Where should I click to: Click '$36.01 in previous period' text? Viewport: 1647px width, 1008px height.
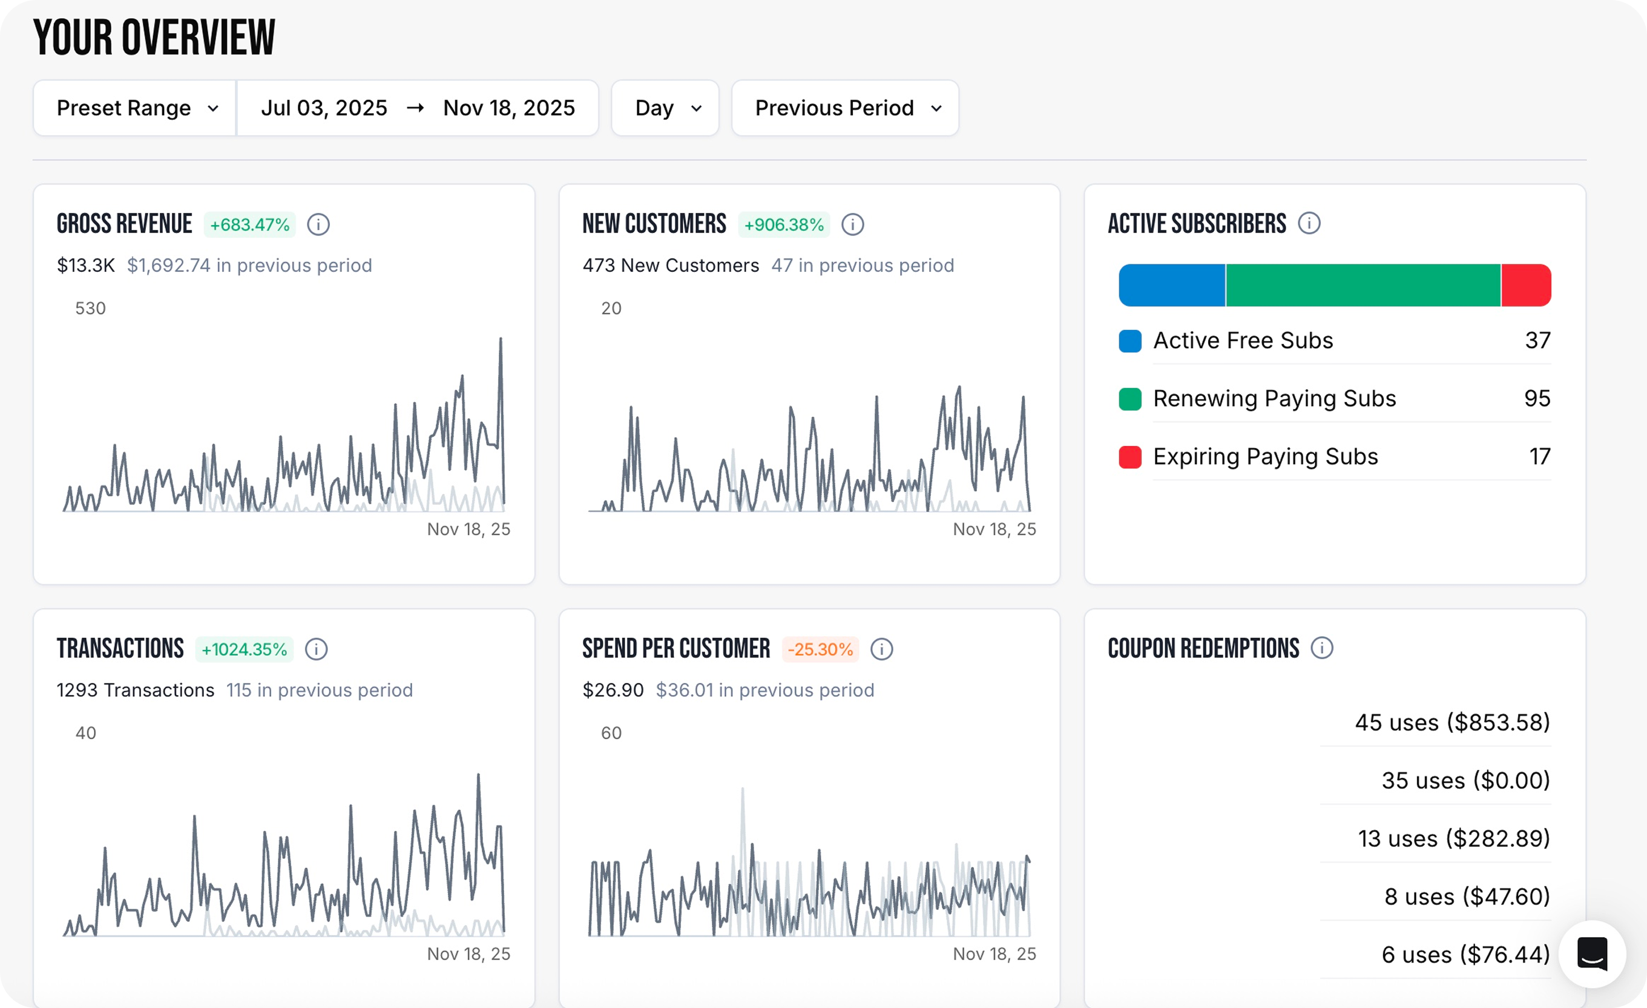click(x=764, y=691)
